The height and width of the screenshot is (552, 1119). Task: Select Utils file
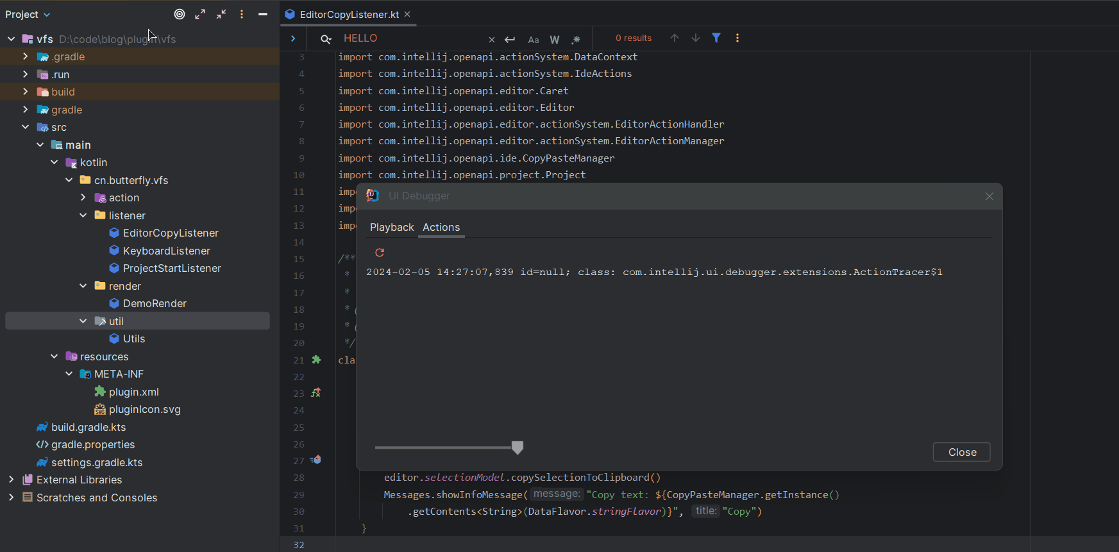point(134,339)
